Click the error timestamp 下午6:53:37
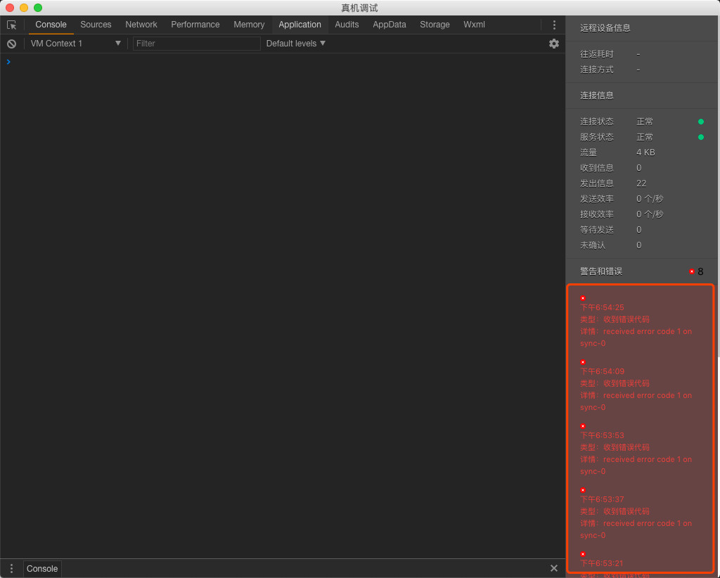This screenshot has width=720, height=578. click(602, 499)
